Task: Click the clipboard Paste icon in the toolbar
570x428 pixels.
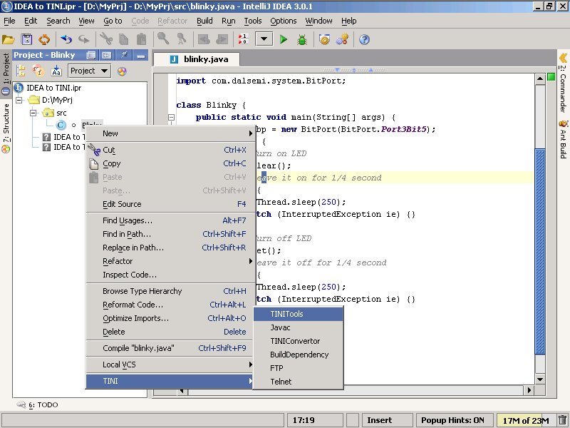Action: click(141, 39)
